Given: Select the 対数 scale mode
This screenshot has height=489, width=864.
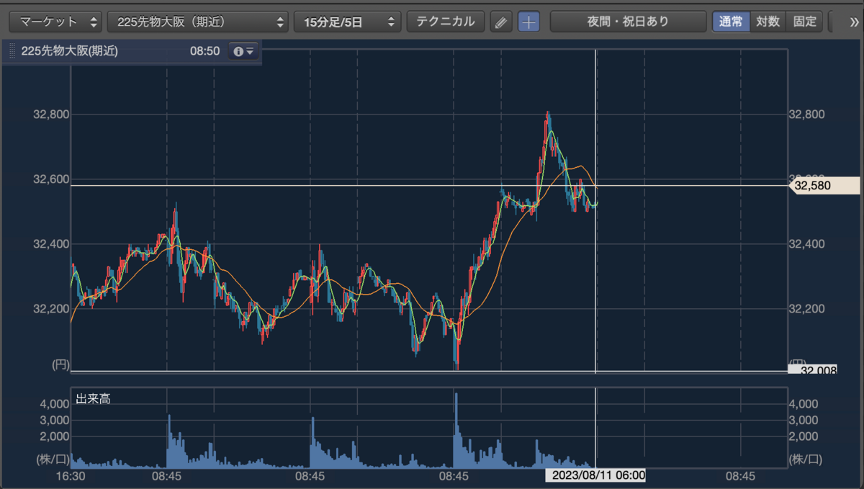Looking at the screenshot, I should (x=768, y=22).
